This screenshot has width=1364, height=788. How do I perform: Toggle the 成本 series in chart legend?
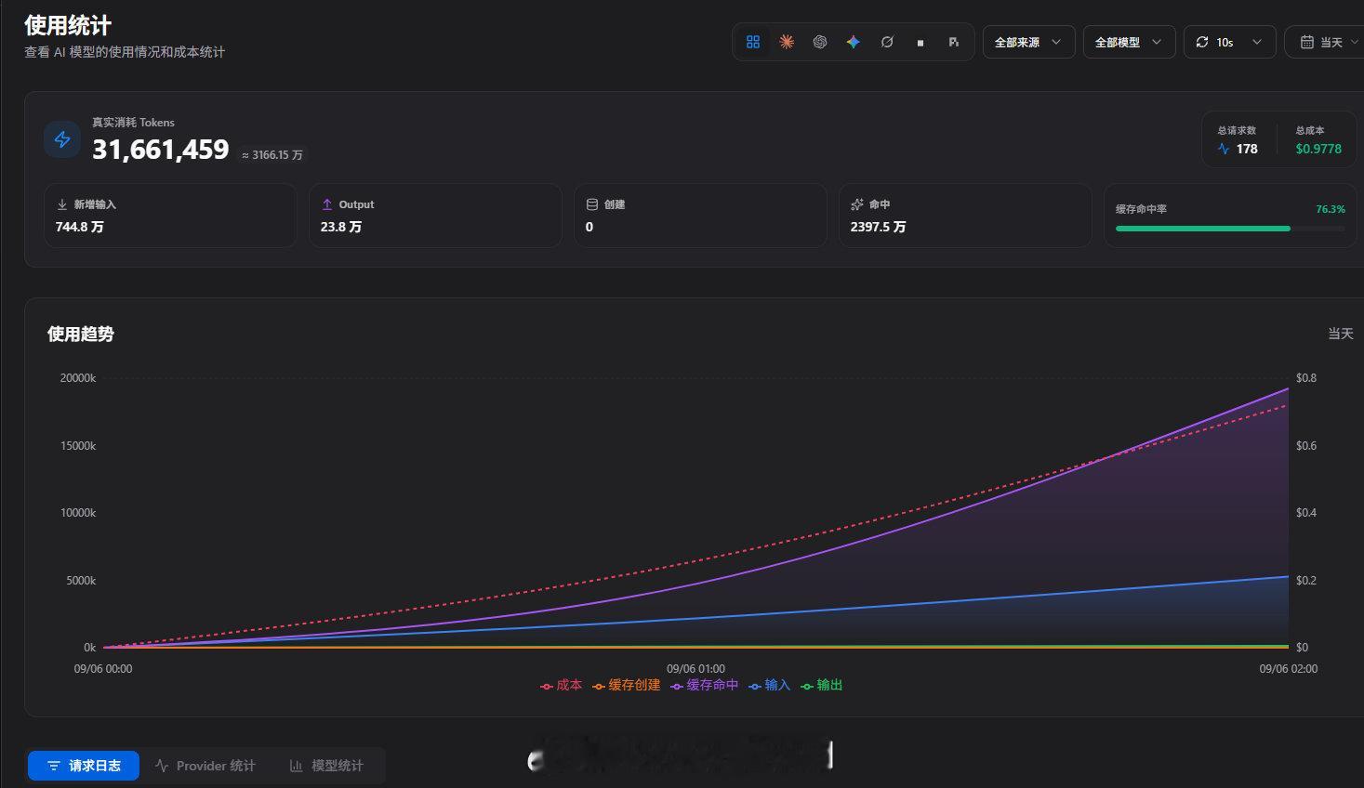(x=562, y=685)
